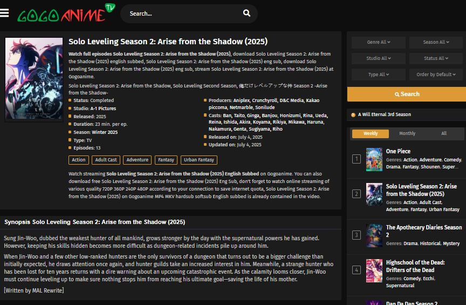
Task: Click the [Written by MAL Rewrite] text
Action: tap(34, 290)
